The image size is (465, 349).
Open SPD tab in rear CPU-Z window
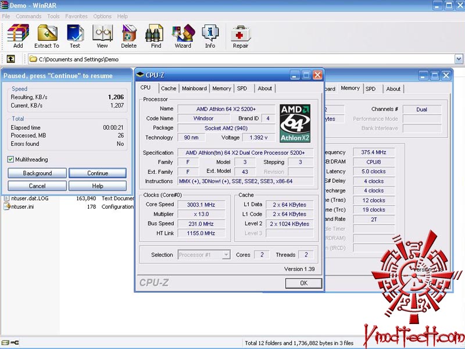coord(370,89)
